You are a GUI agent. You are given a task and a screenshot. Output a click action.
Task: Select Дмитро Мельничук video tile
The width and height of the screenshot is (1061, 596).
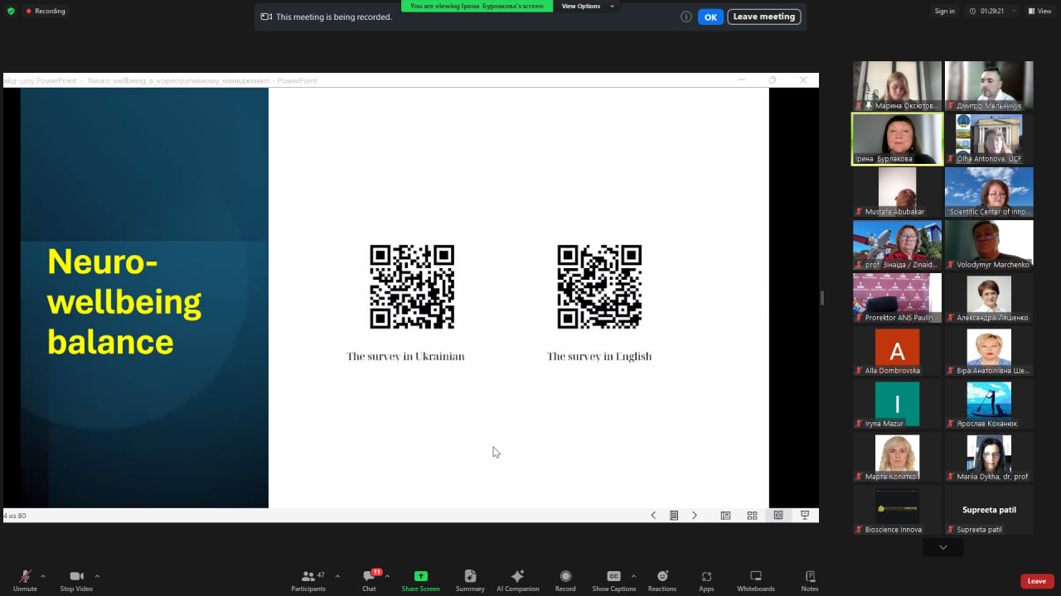coord(989,86)
